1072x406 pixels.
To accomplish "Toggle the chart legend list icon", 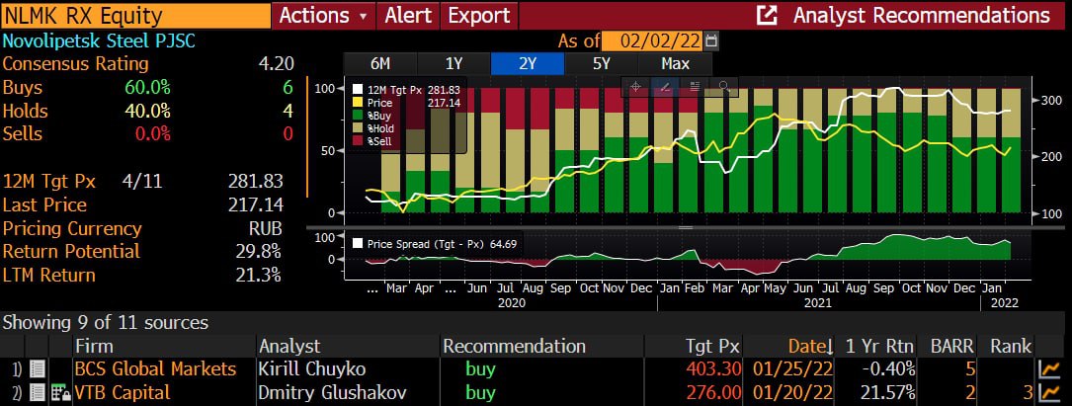I will pyautogui.click(x=695, y=87).
